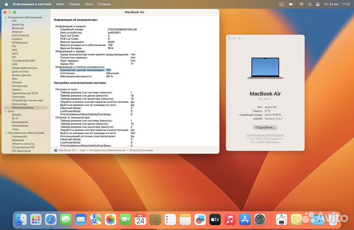Viewport: 354px width, 230px height.
Task: Select USB in the sidebar
Action: (x=14, y=64)
